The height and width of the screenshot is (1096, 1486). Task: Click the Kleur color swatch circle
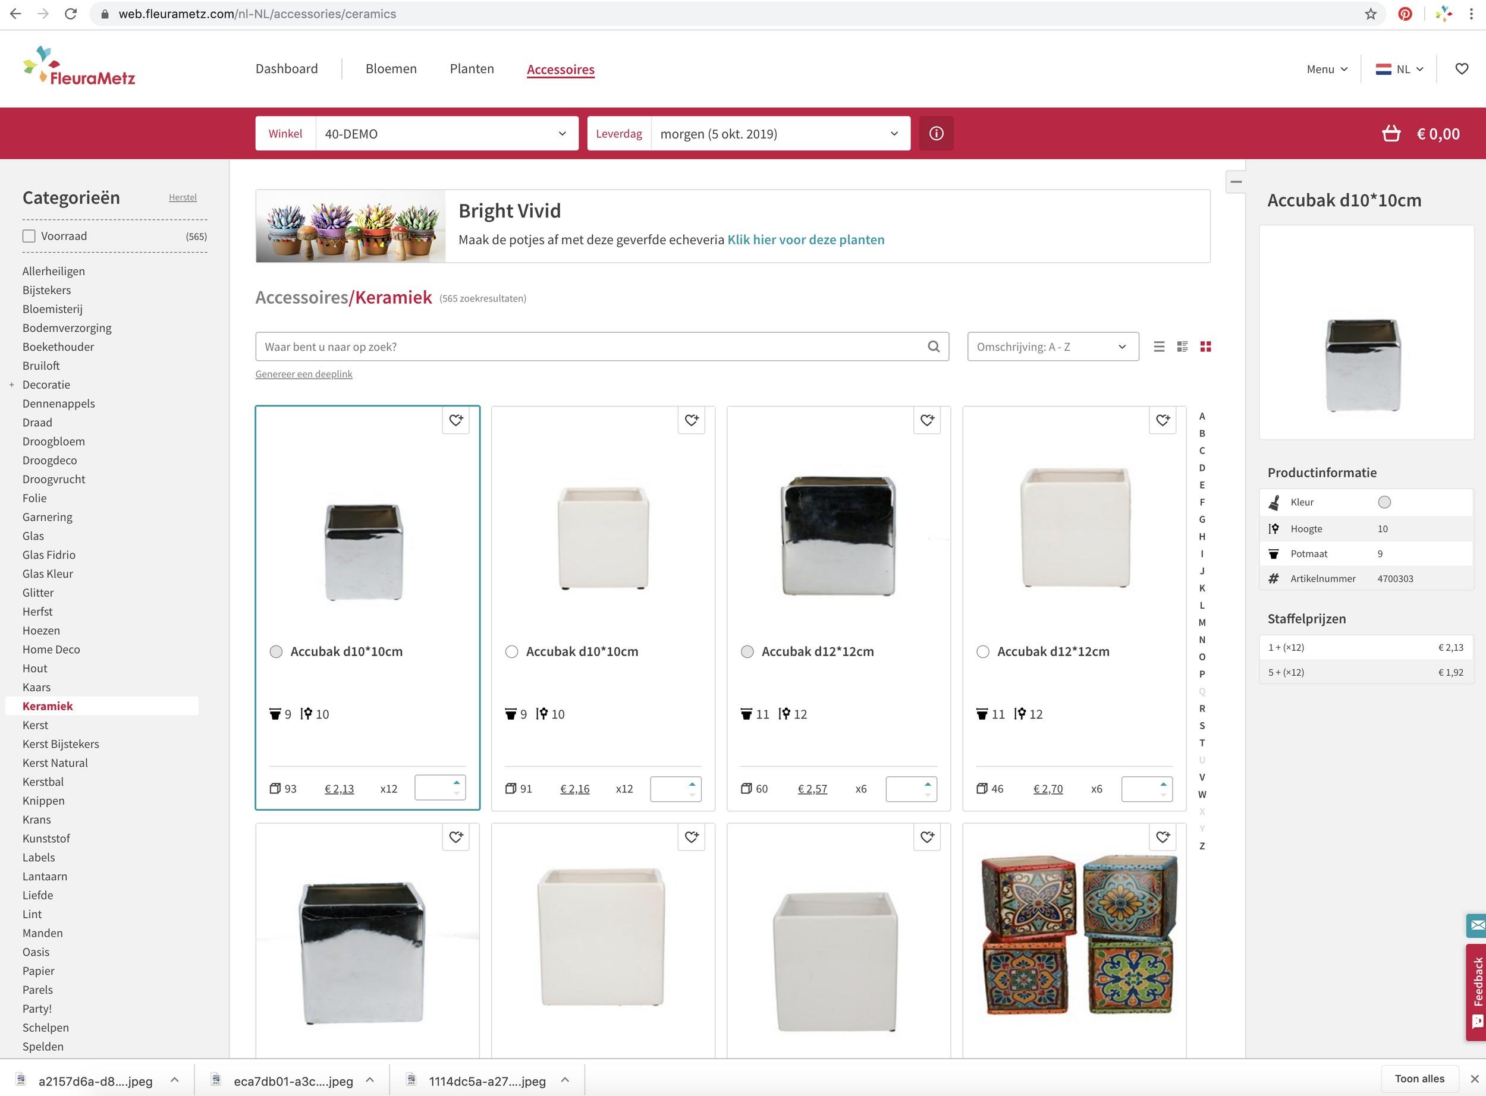pos(1384,502)
